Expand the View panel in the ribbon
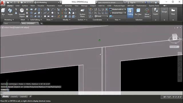 118,20
